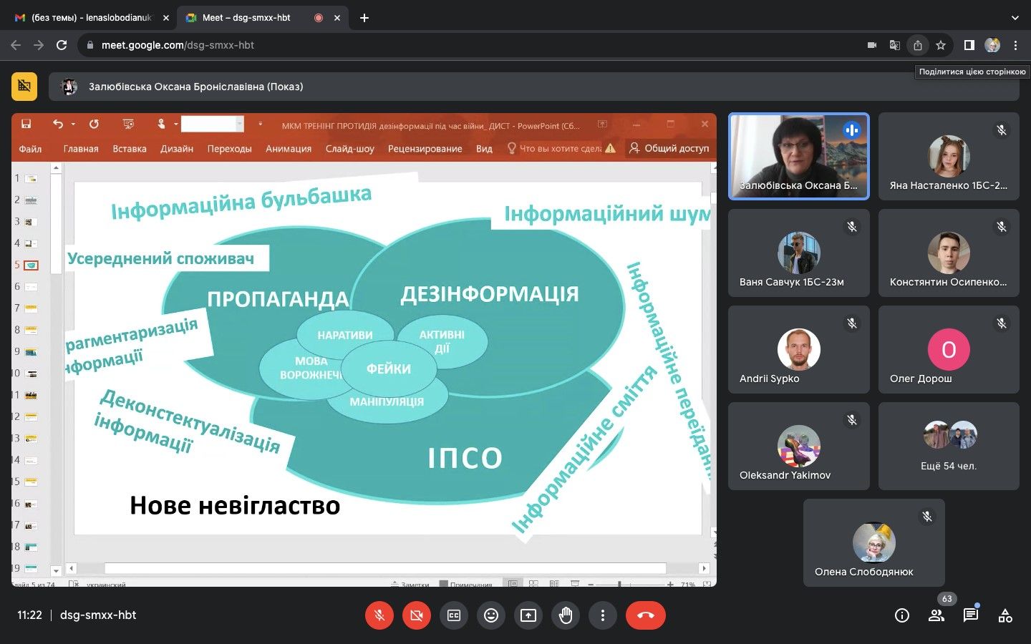Select Олена Слободянюк participant tile
The image size is (1031, 644).
click(x=874, y=542)
